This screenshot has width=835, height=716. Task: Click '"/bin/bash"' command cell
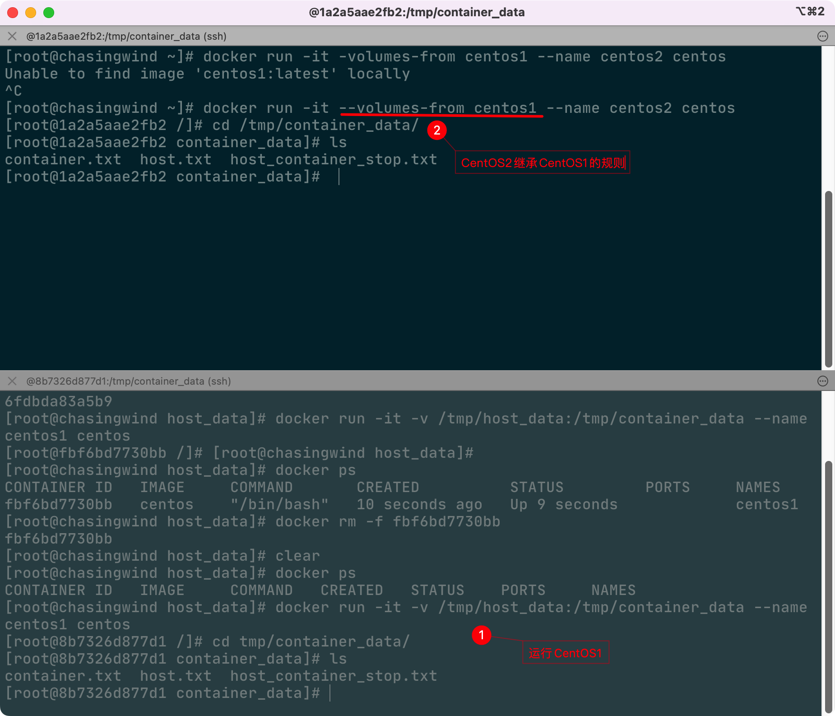pos(280,505)
